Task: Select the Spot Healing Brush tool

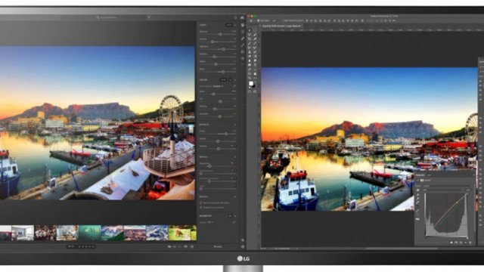Action: coord(250,43)
